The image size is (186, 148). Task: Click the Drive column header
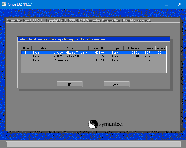coord(26,48)
